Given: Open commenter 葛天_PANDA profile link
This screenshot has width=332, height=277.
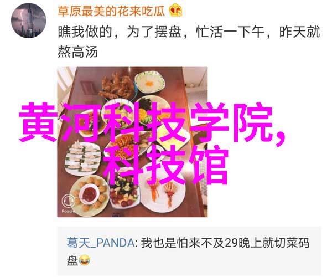Looking at the screenshot, I should pos(101,243).
